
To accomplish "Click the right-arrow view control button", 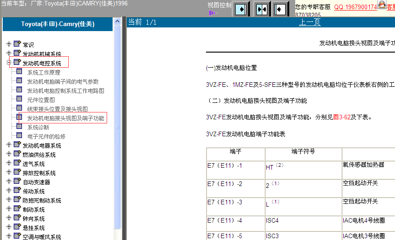I will pos(241,10).
